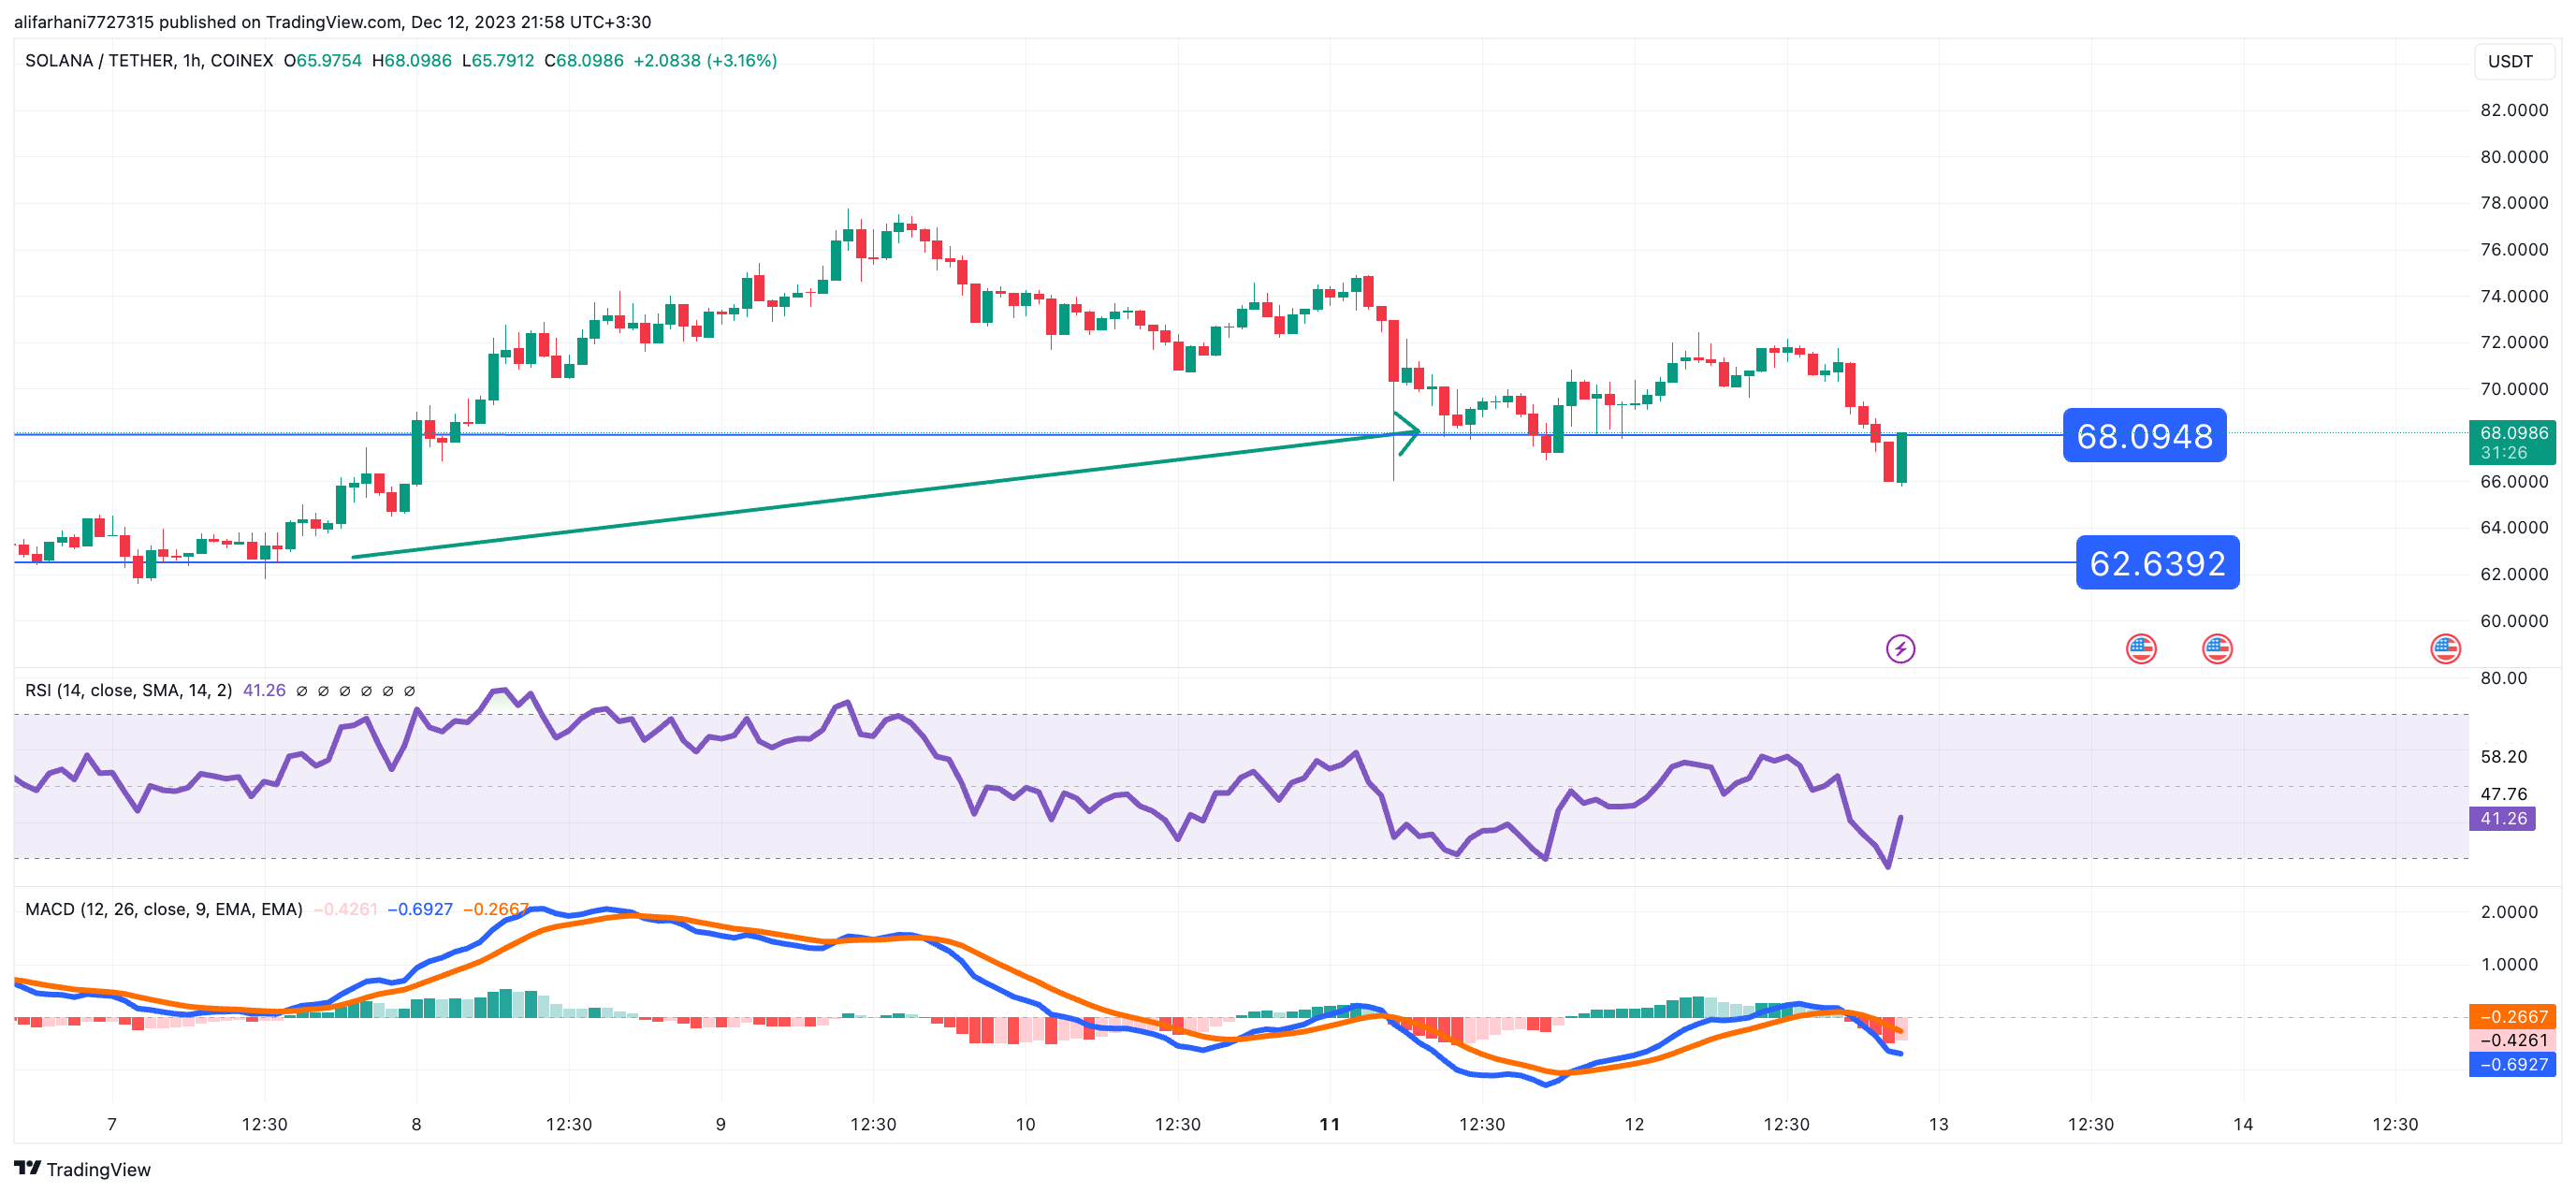Screen dimensions: 2576x1193
Task: Click the RSI indicator legend title
Action: click(128, 691)
